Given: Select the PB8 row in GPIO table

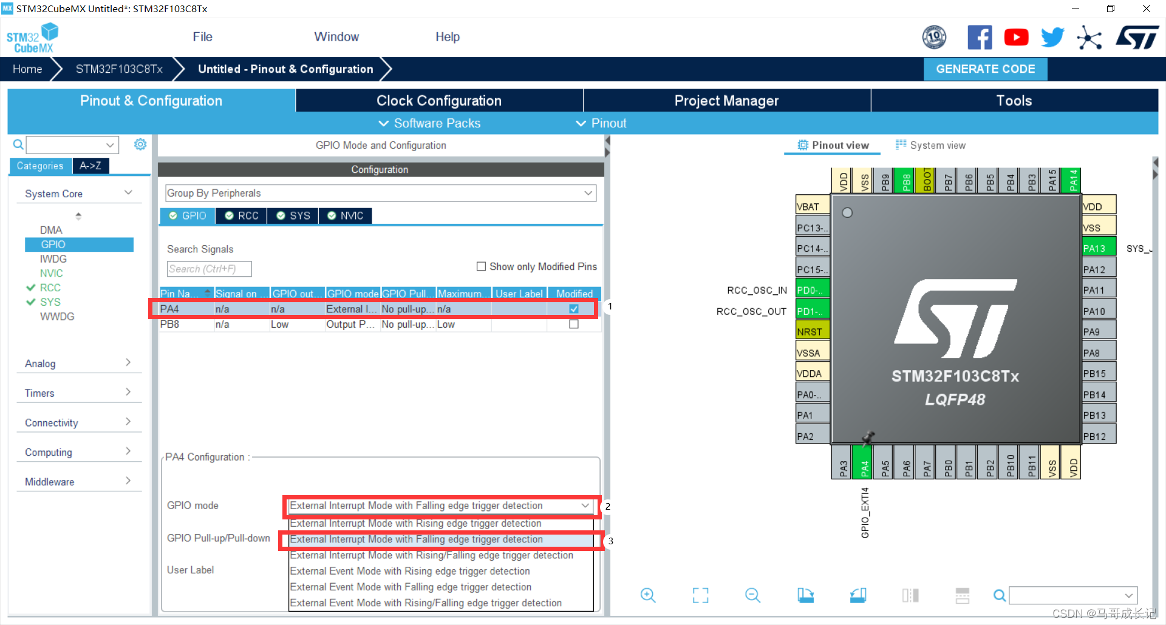Looking at the screenshot, I should click(380, 325).
